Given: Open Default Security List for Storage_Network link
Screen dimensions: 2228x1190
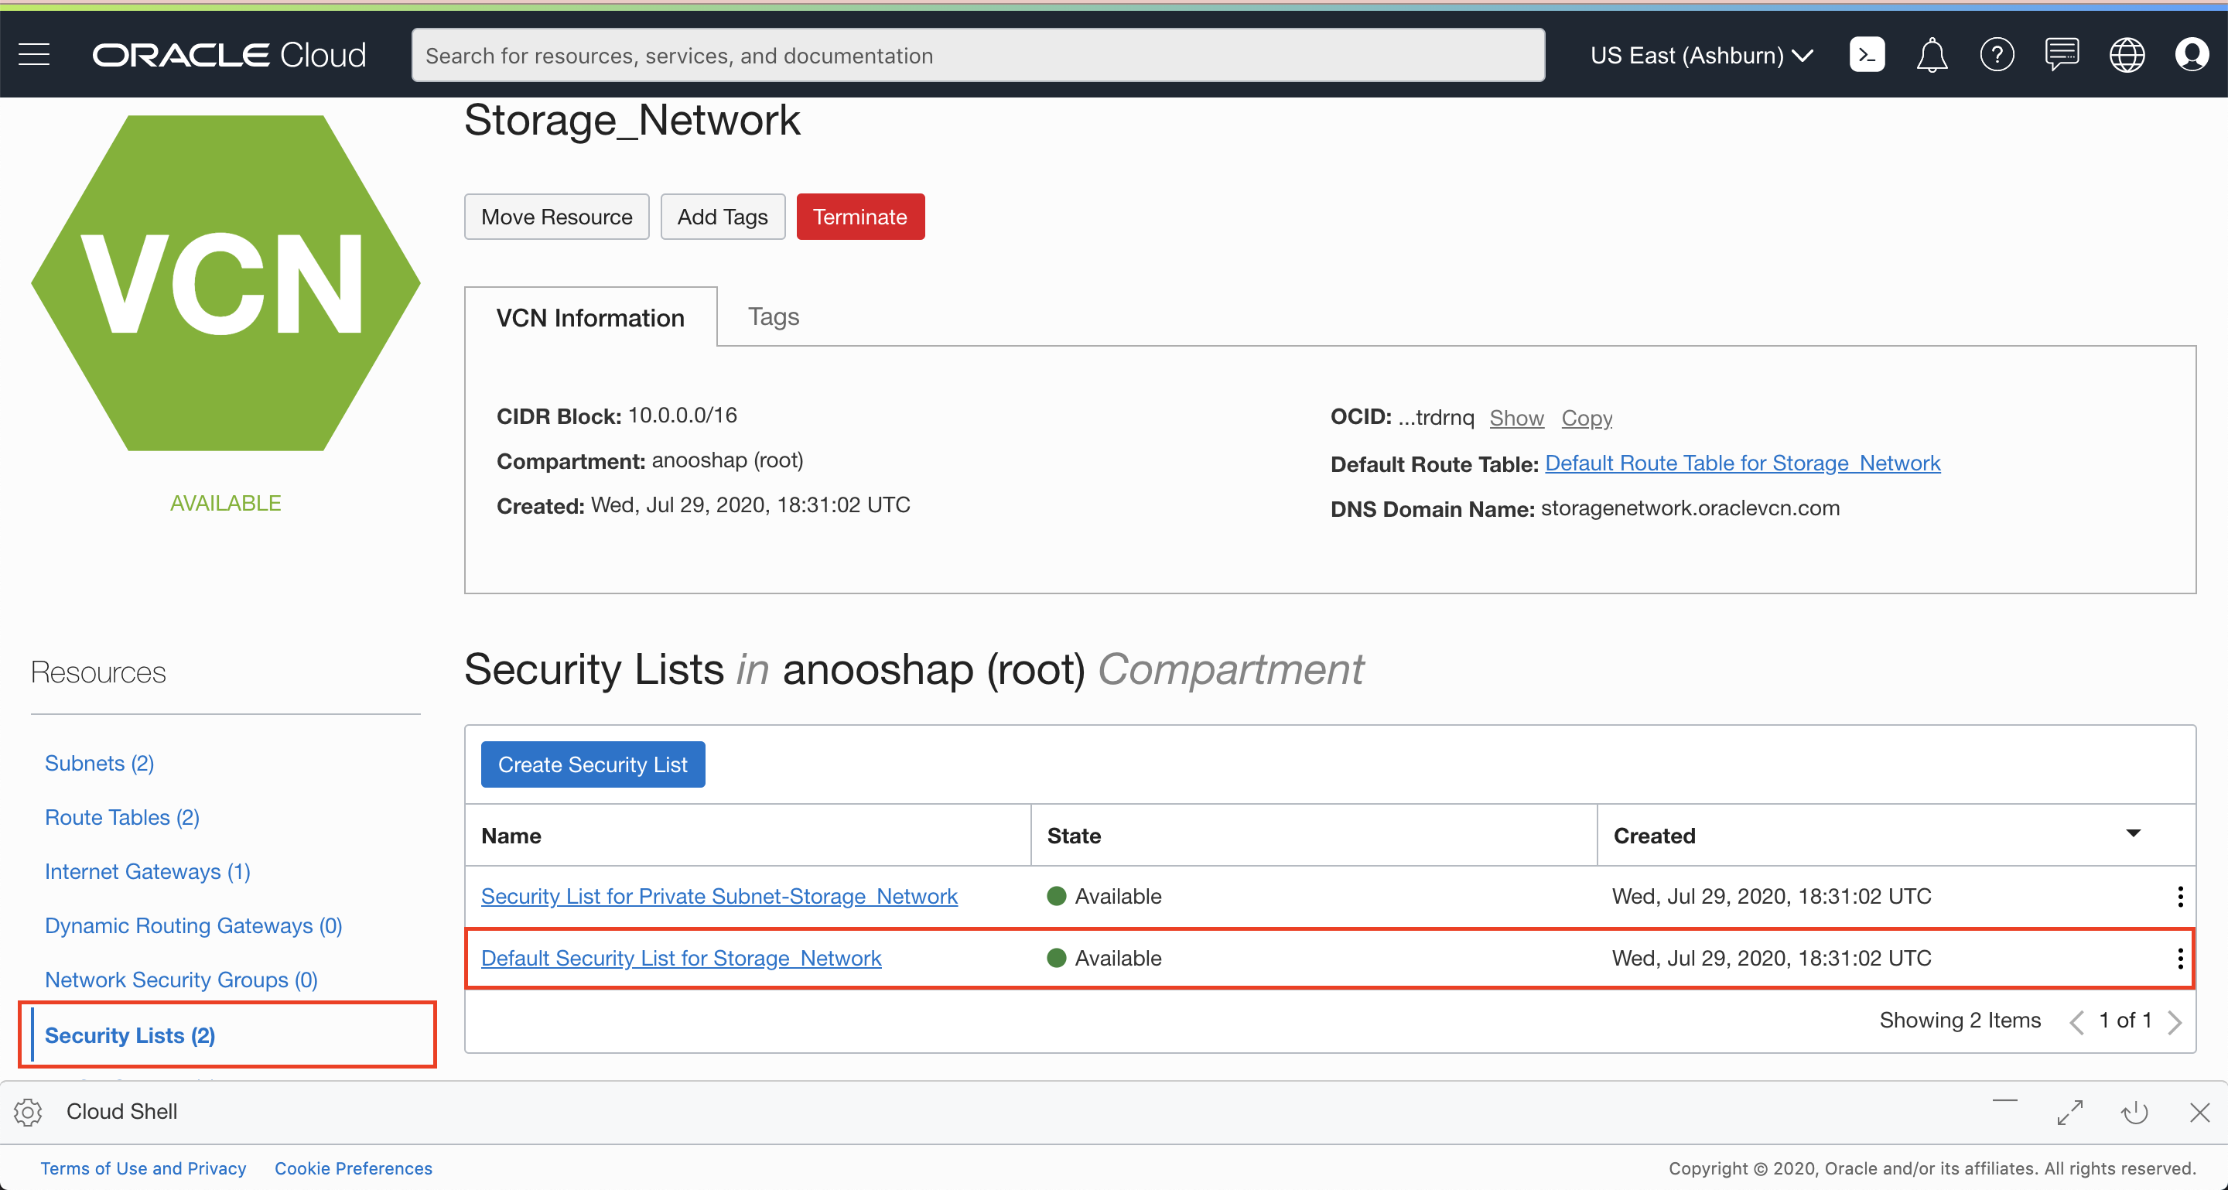Looking at the screenshot, I should coord(681,958).
